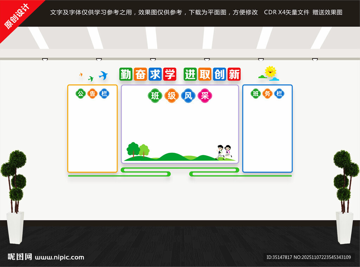Click the running girl cartoon figure

coord(227,152)
